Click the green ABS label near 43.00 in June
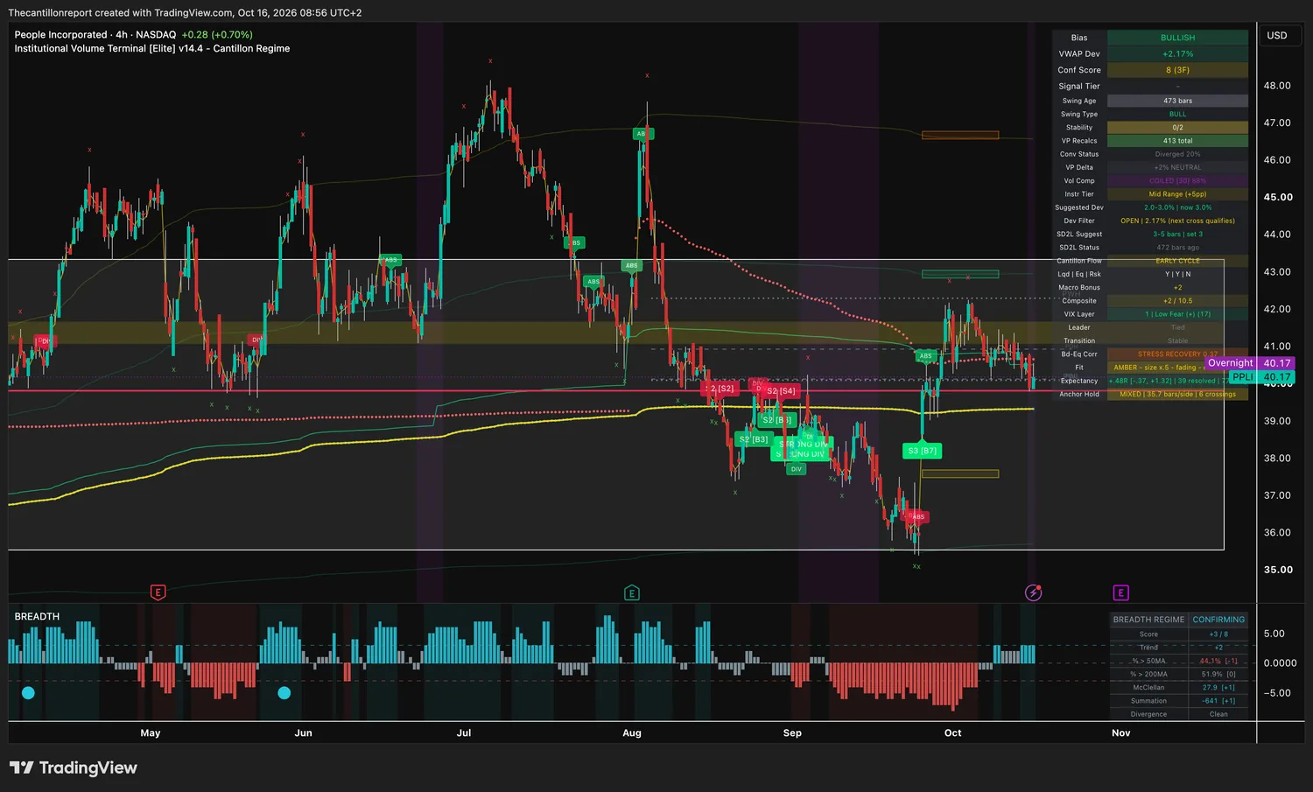This screenshot has height=792, width=1313. [390, 260]
